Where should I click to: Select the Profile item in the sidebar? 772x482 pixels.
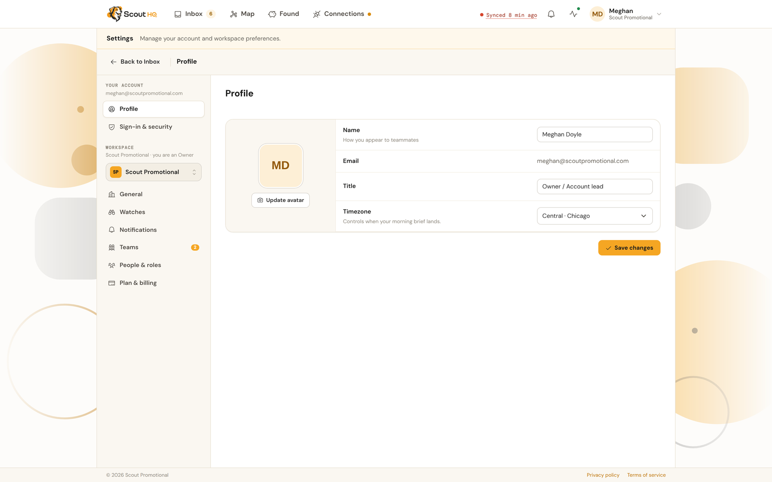(x=153, y=109)
